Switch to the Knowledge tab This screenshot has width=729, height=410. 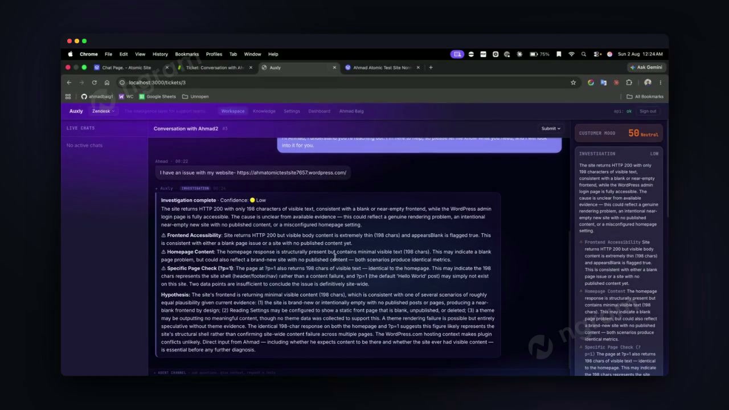pos(264,111)
